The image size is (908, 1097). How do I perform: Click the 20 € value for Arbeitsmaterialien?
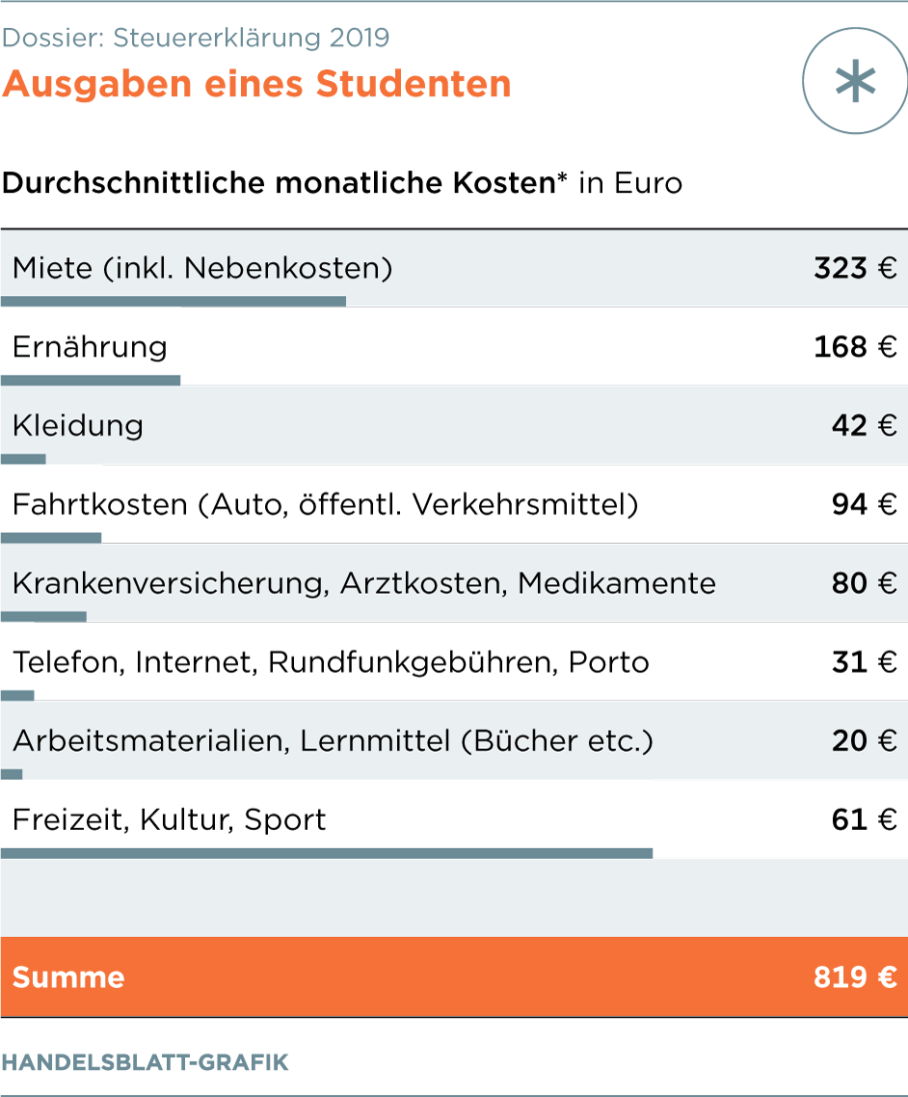(x=864, y=741)
